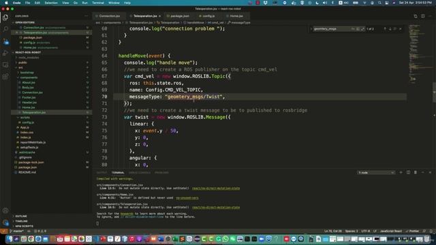Click the JavaScript React language mode
The height and width of the screenshot is (245, 436).
point(390,231)
